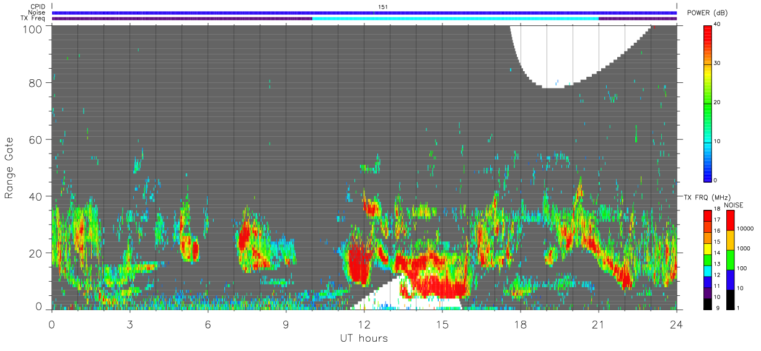Click Range Gate tick label "80"
Screen dimensions: 761x351
pyautogui.click(x=36, y=83)
